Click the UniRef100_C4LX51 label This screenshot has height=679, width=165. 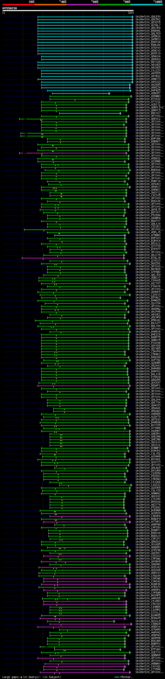click(x=148, y=454)
